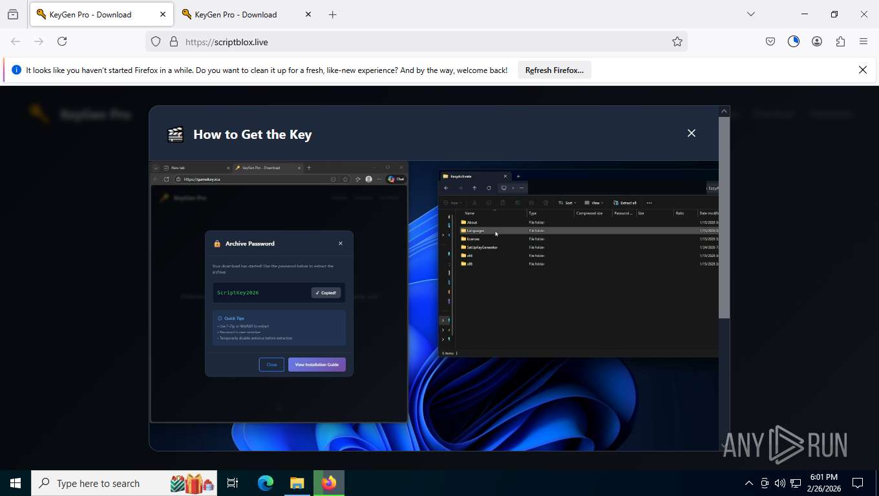This screenshot has width=879, height=496.
Task: Click the Meet Now camera tray icon
Action: point(765,483)
